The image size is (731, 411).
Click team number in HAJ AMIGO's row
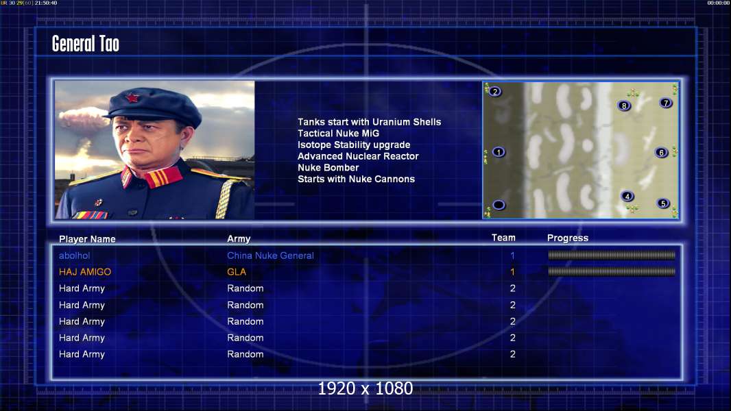[x=512, y=272]
